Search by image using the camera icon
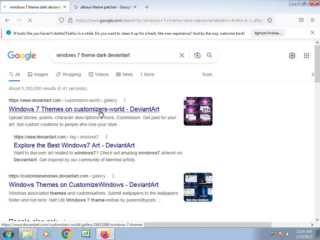 click(x=197, y=55)
